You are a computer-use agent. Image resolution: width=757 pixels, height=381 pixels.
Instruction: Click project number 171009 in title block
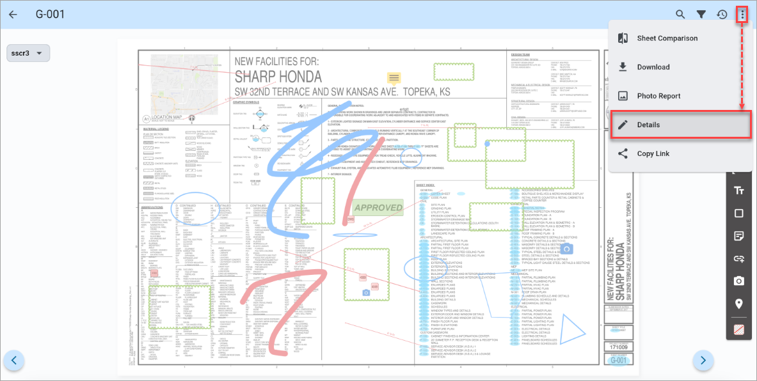(x=618, y=347)
